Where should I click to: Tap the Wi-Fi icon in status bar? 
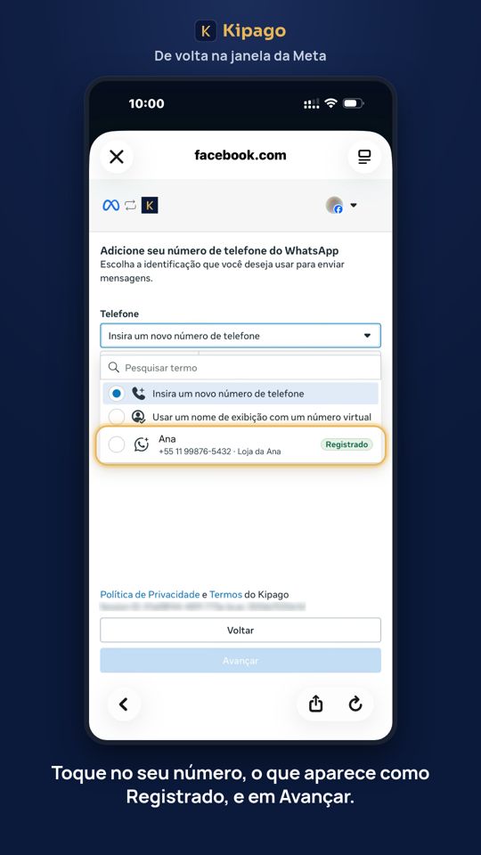tap(330, 103)
